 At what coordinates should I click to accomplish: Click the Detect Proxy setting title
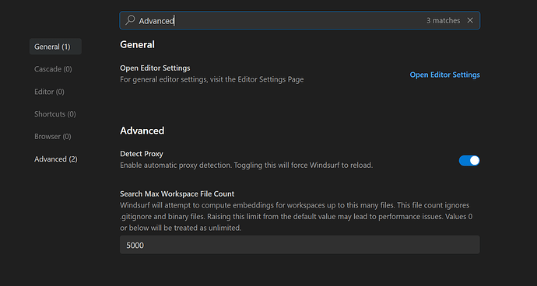point(142,154)
